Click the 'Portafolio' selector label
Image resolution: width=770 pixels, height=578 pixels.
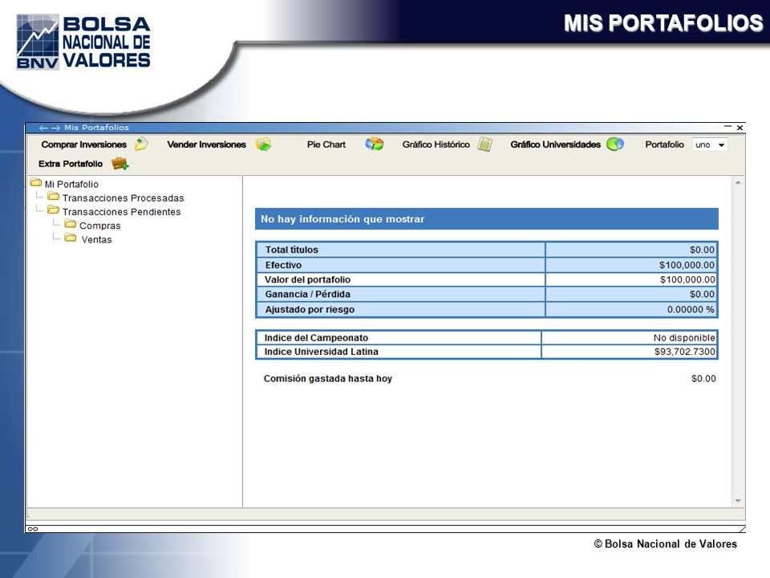point(664,144)
